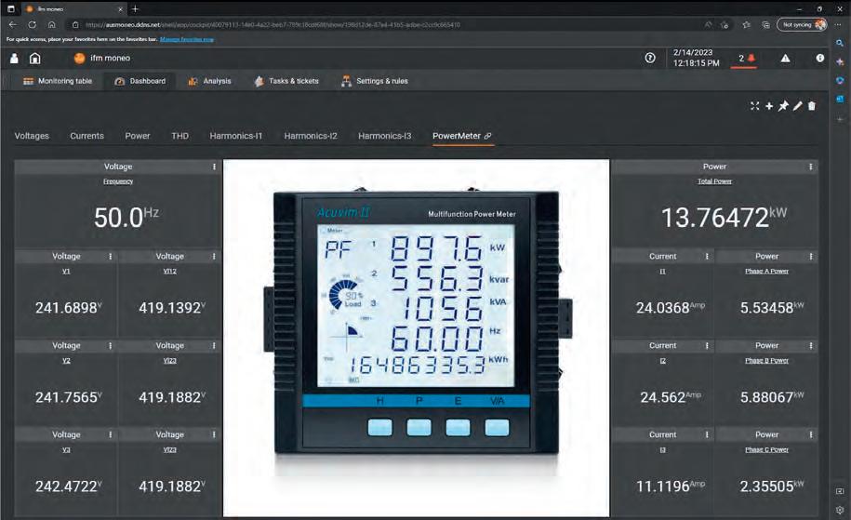Open Tasks & tickets section
Image resolution: width=851 pixels, height=520 pixels.
pos(286,81)
